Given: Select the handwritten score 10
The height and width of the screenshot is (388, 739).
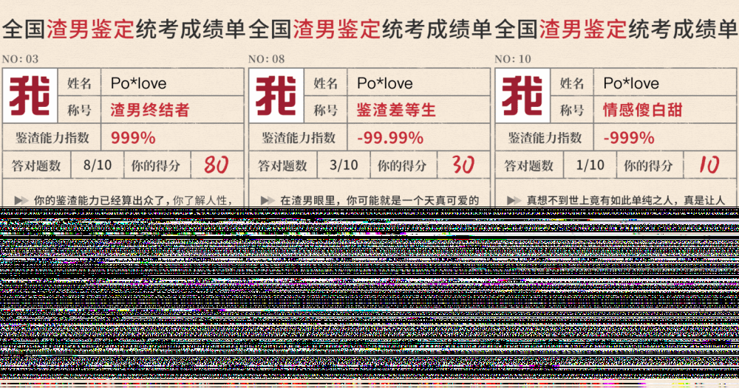Looking at the screenshot, I should (709, 165).
